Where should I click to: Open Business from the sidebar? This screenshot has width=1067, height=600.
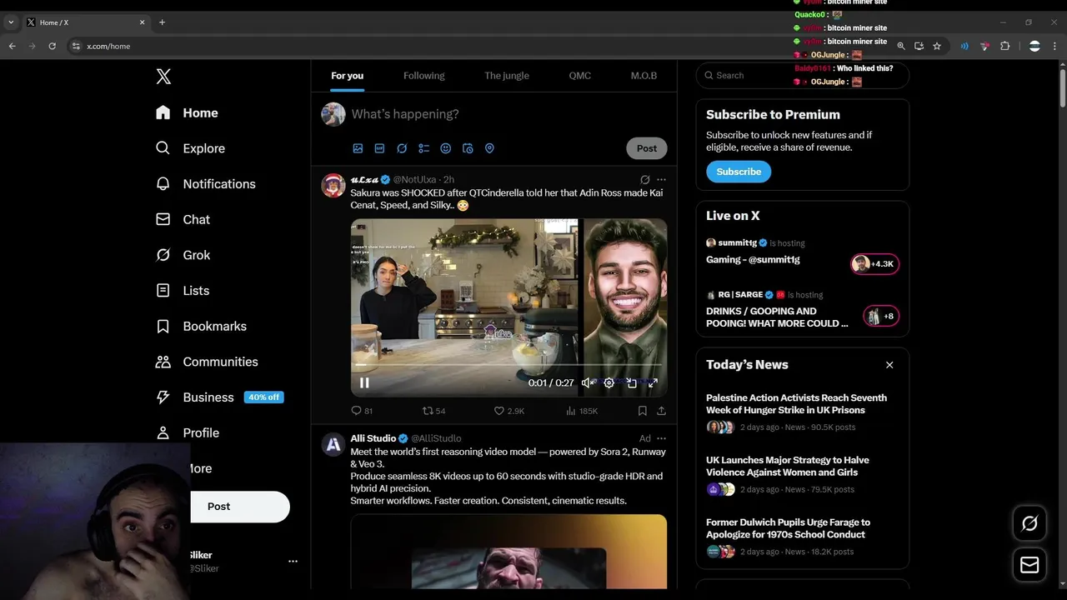pos(219,397)
